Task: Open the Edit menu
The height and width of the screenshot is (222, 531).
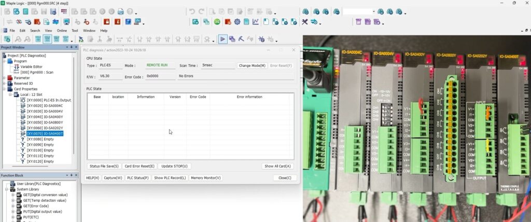Action: coord(22,31)
